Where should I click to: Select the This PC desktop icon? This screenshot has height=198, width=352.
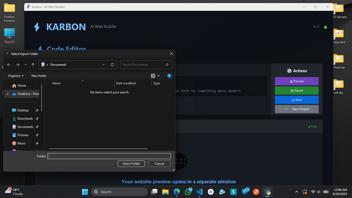click(x=10, y=36)
